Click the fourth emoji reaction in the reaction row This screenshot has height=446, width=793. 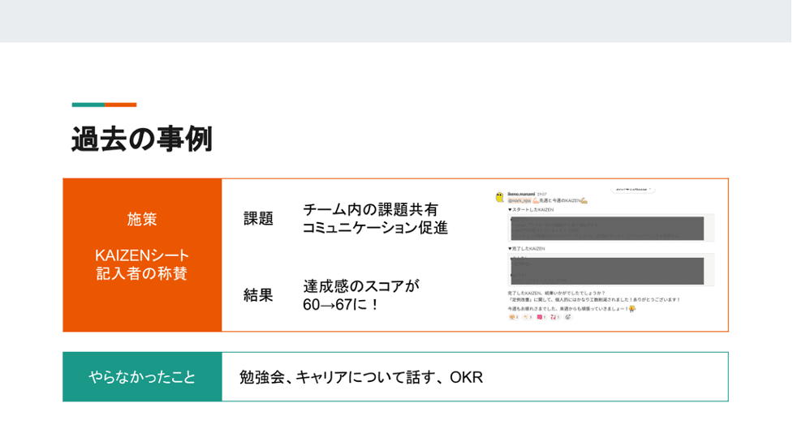point(554,317)
